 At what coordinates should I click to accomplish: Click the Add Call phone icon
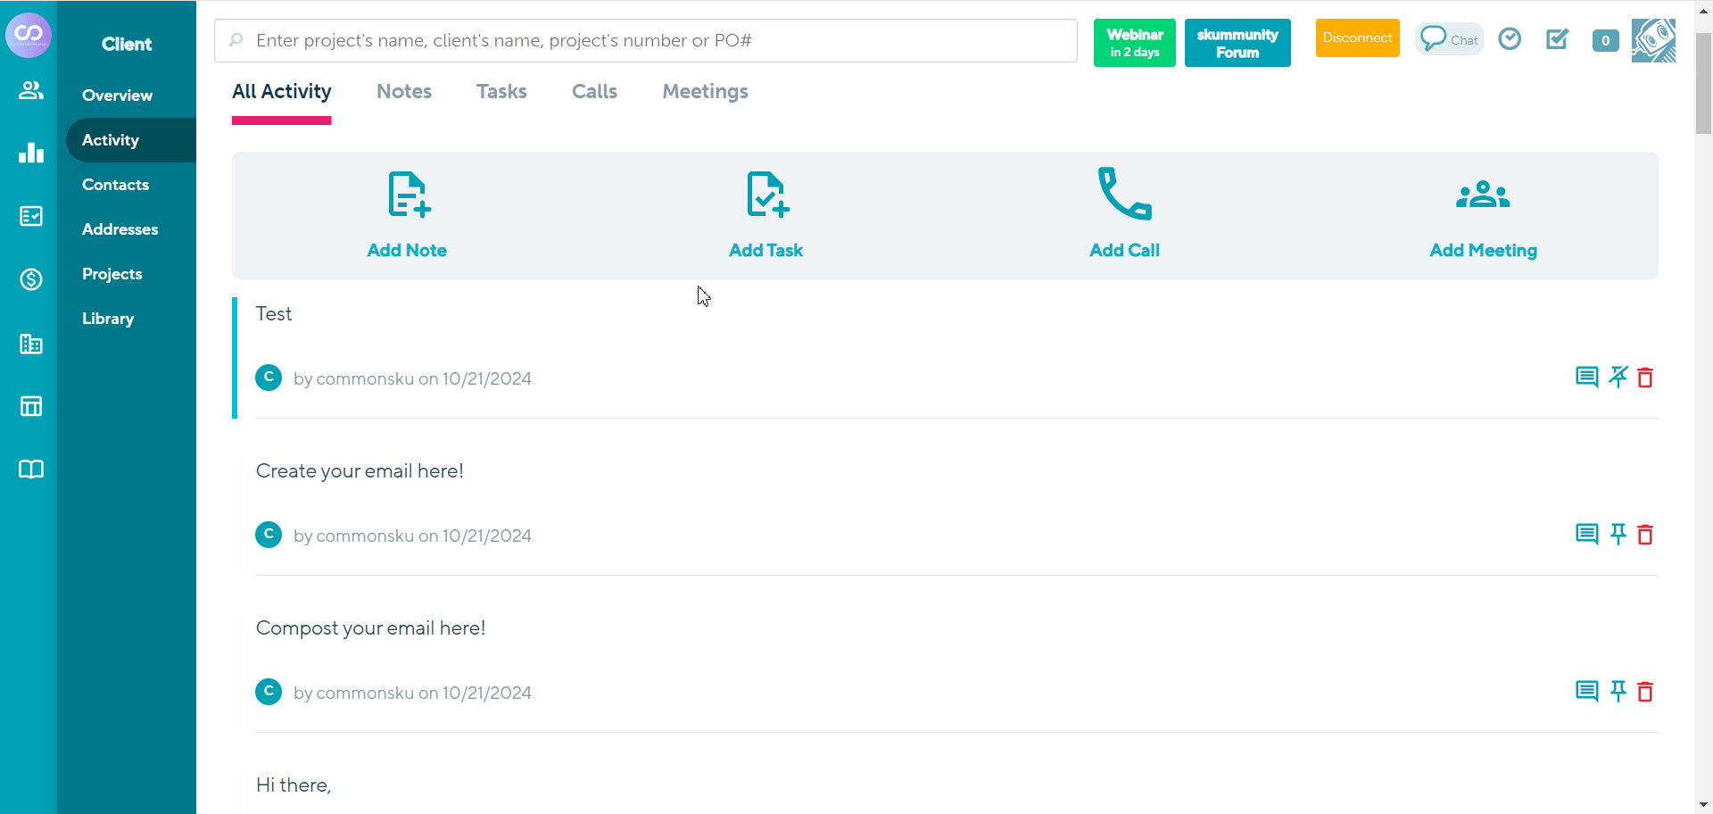[x=1124, y=194]
